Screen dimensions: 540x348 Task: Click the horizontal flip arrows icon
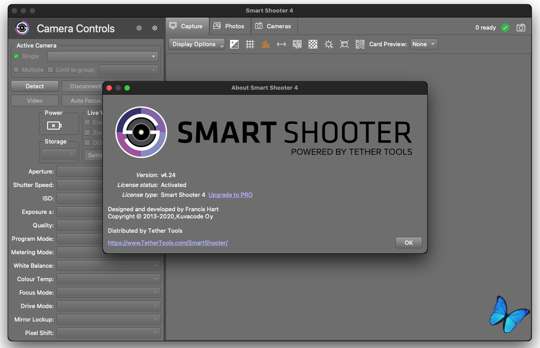[x=281, y=44]
